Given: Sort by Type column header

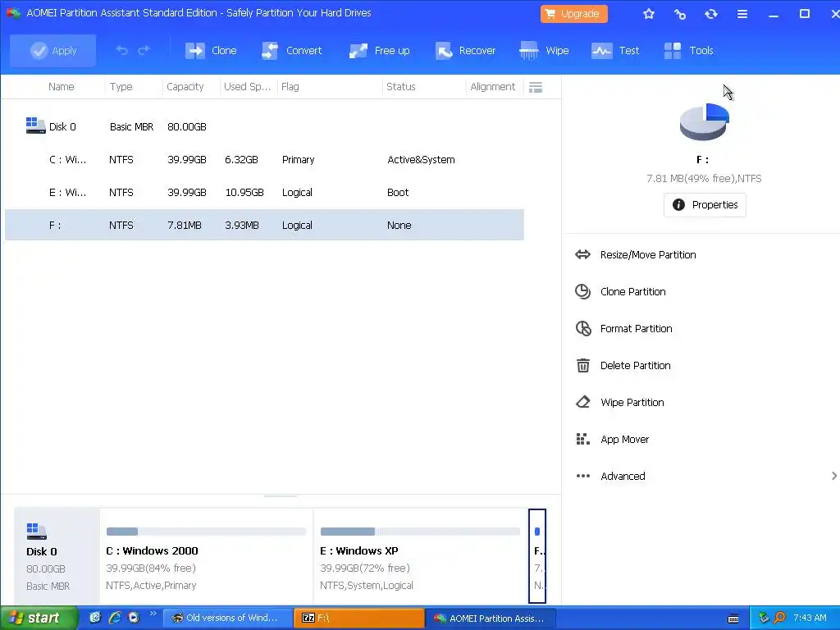Looking at the screenshot, I should coord(121,87).
